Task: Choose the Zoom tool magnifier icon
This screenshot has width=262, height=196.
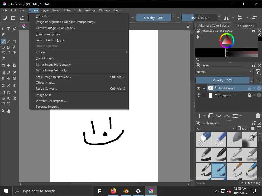Action: (x=3, y=111)
